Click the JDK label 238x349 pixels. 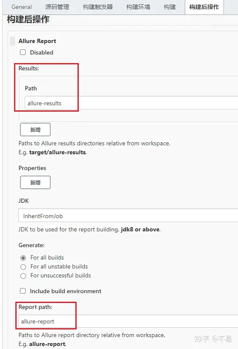click(23, 201)
